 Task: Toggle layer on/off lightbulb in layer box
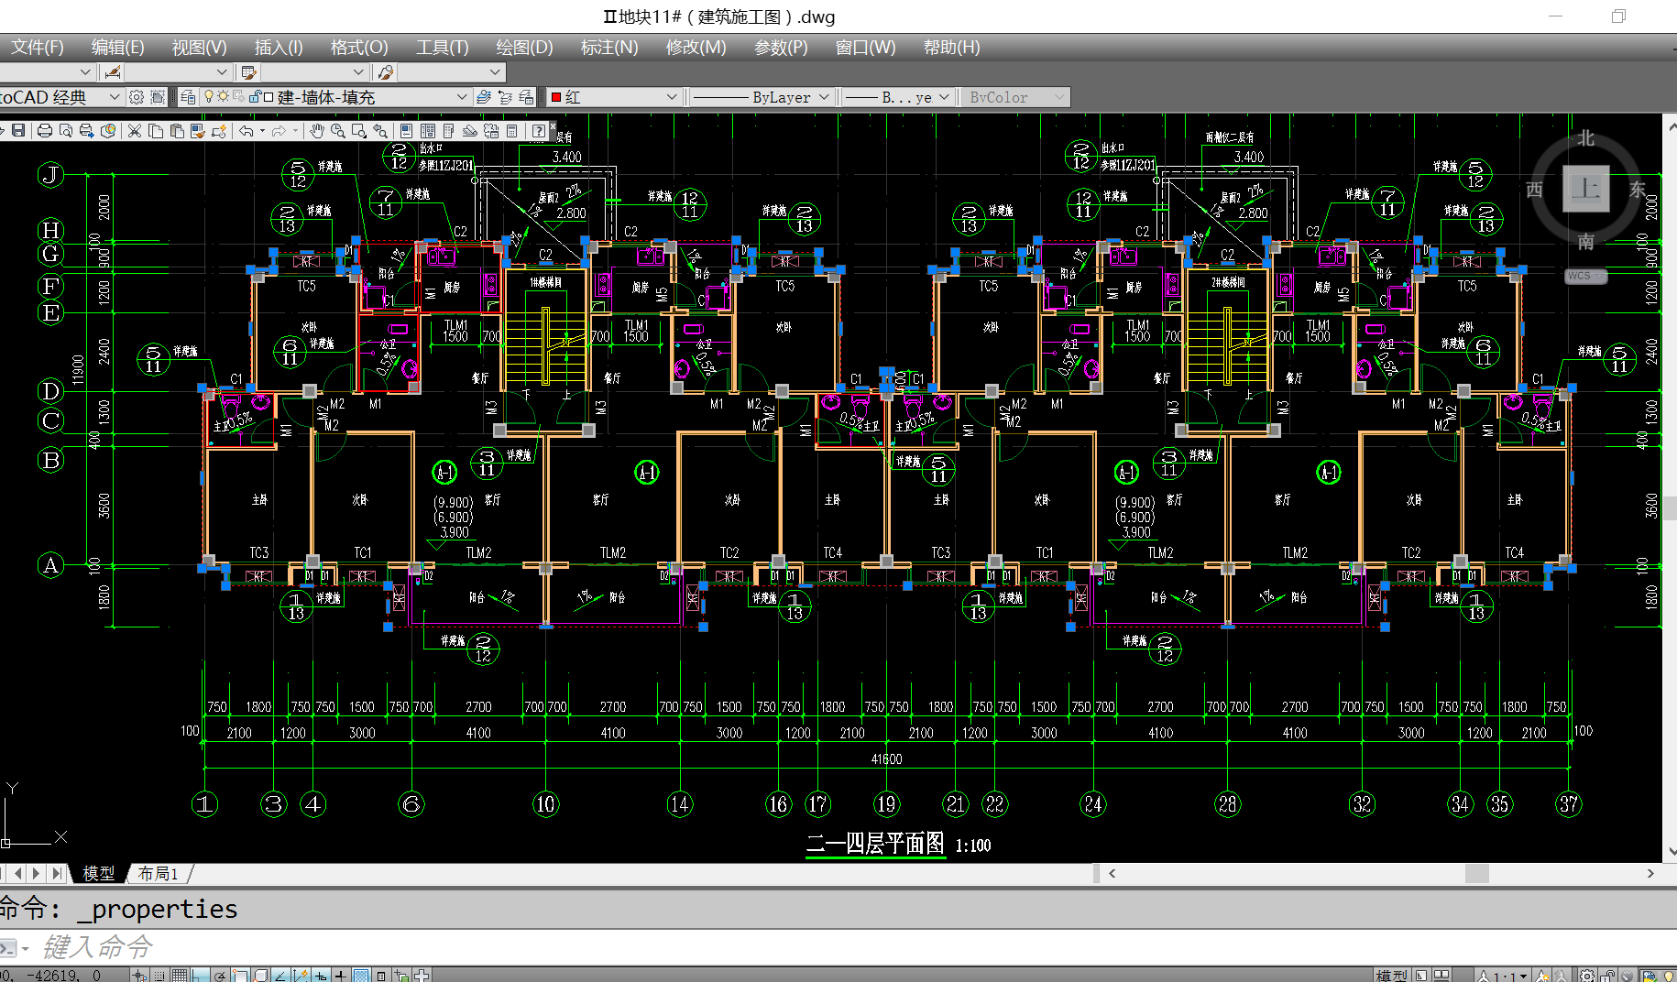pos(208,96)
